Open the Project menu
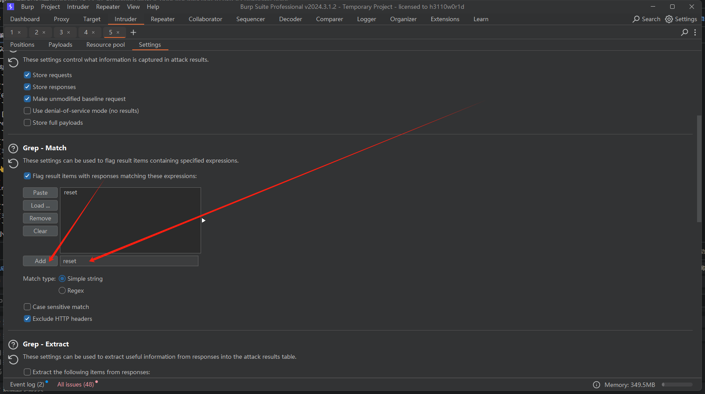This screenshot has height=394, width=705. (x=50, y=7)
